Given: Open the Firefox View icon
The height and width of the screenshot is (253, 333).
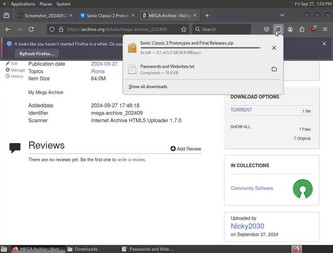Looking at the screenshot, I should pyautogui.click(x=7, y=16).
